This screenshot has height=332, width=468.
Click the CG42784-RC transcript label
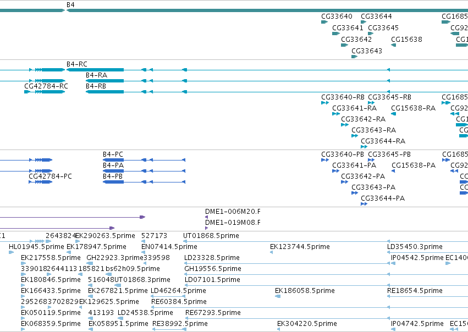46,86
